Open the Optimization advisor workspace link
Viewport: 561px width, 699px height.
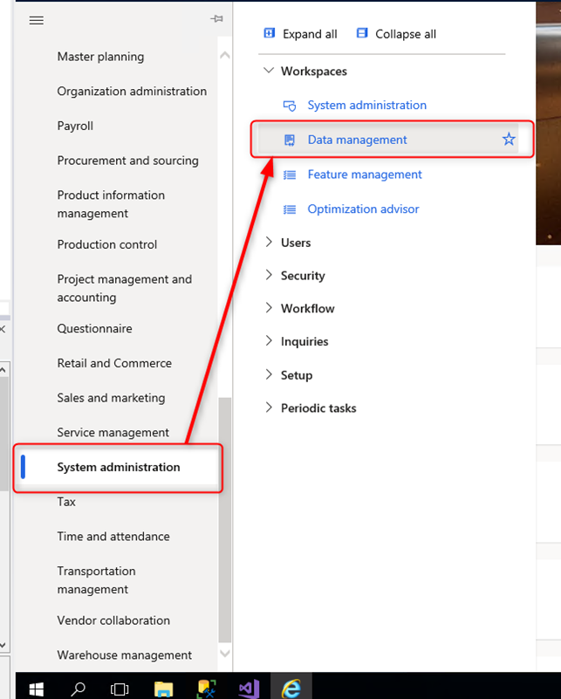[363, 209]
